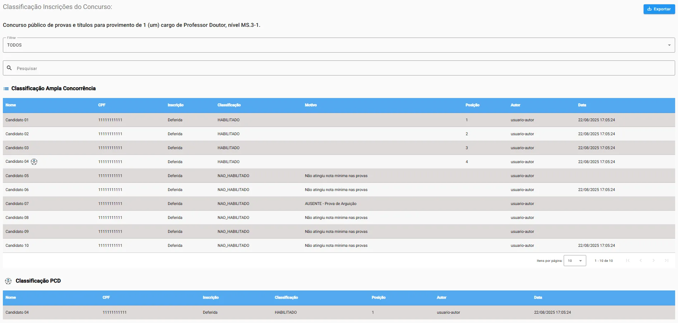Sort by Nome column header in Ampla Concorrência
This screenshot has height=323, width=678.
(11, 105)
